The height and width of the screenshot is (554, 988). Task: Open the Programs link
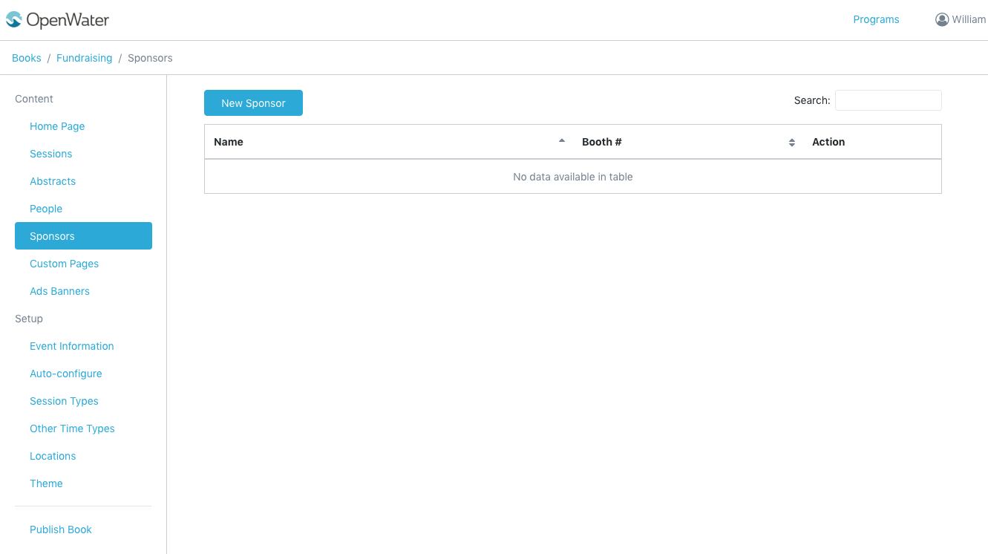pos(876,19)
